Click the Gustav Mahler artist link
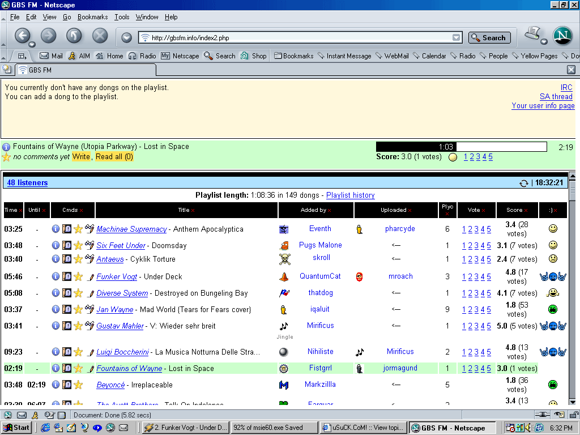Image resolution: width=580 pixels, height=435 pixels. [120, 326]
